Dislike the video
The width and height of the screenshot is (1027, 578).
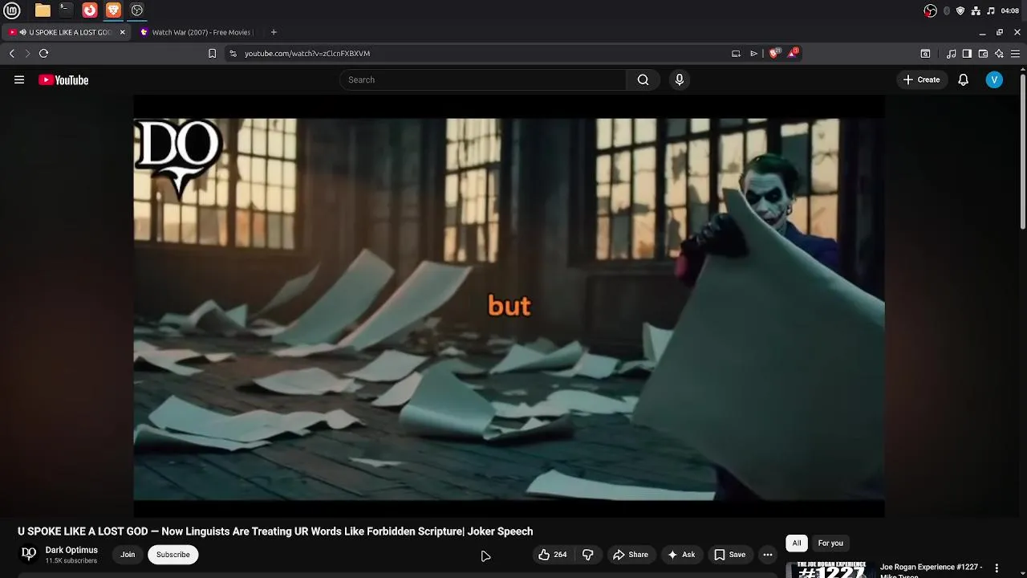(587, 555)
